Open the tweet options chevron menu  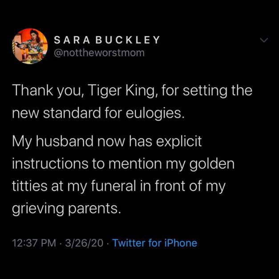pyautogui.click(x=264, y=40)
